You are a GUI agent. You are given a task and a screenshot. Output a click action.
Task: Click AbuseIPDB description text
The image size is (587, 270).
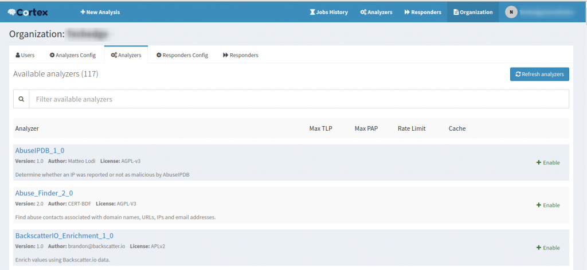pyautogui.click(x=102, y=175)
